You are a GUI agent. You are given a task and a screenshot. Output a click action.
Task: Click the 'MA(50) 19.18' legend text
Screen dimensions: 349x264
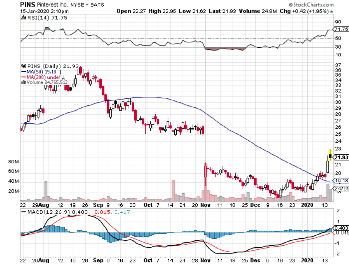click(42, 72)
